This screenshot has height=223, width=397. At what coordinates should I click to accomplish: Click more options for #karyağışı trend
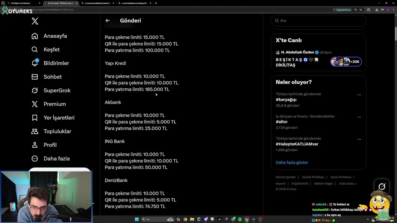(x=359, y=95)
